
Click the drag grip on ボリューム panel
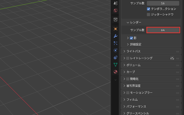tap(178, 65)
